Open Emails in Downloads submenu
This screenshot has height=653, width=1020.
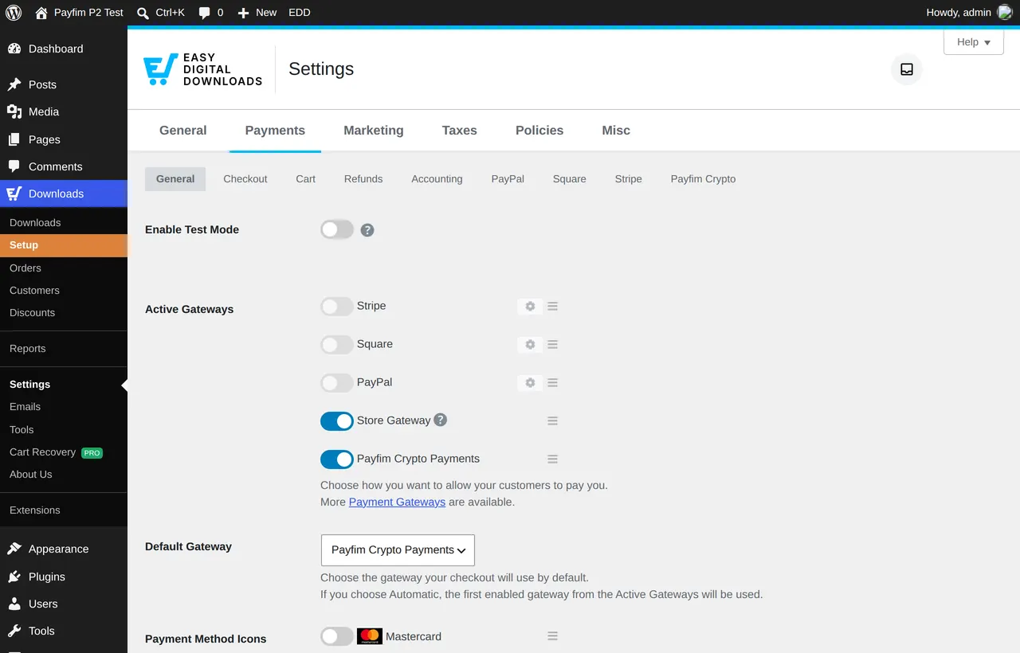tap(64, 407)
